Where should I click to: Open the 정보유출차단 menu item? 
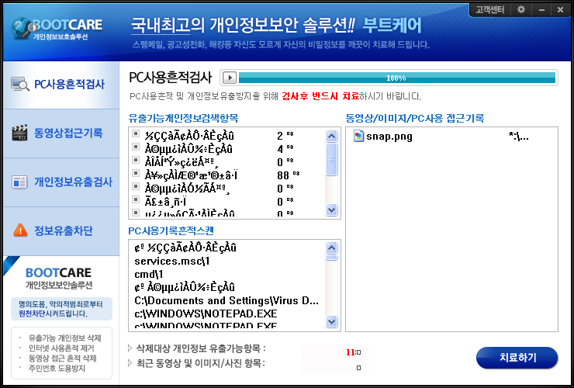[61, 230]
